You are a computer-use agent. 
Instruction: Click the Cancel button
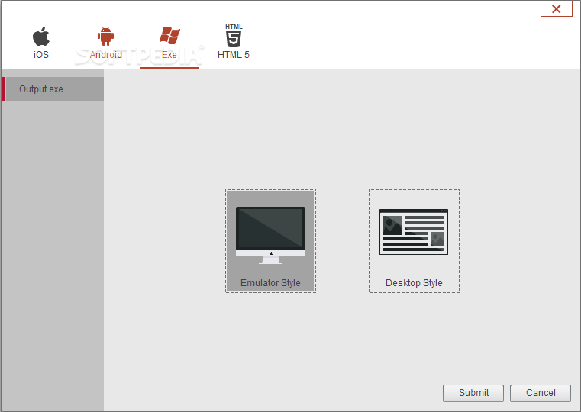tap(541, 393)
